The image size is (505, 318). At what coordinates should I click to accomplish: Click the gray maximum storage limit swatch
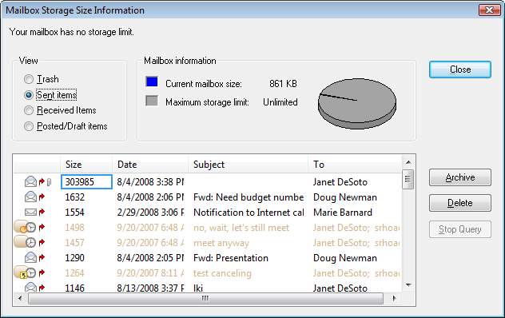152,101
